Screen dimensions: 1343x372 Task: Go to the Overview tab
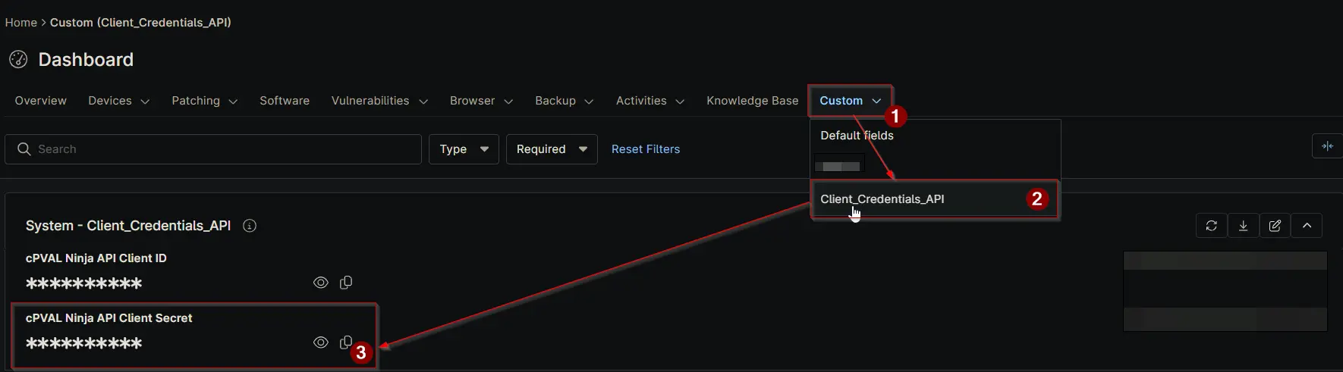click(x=41, y=101)
